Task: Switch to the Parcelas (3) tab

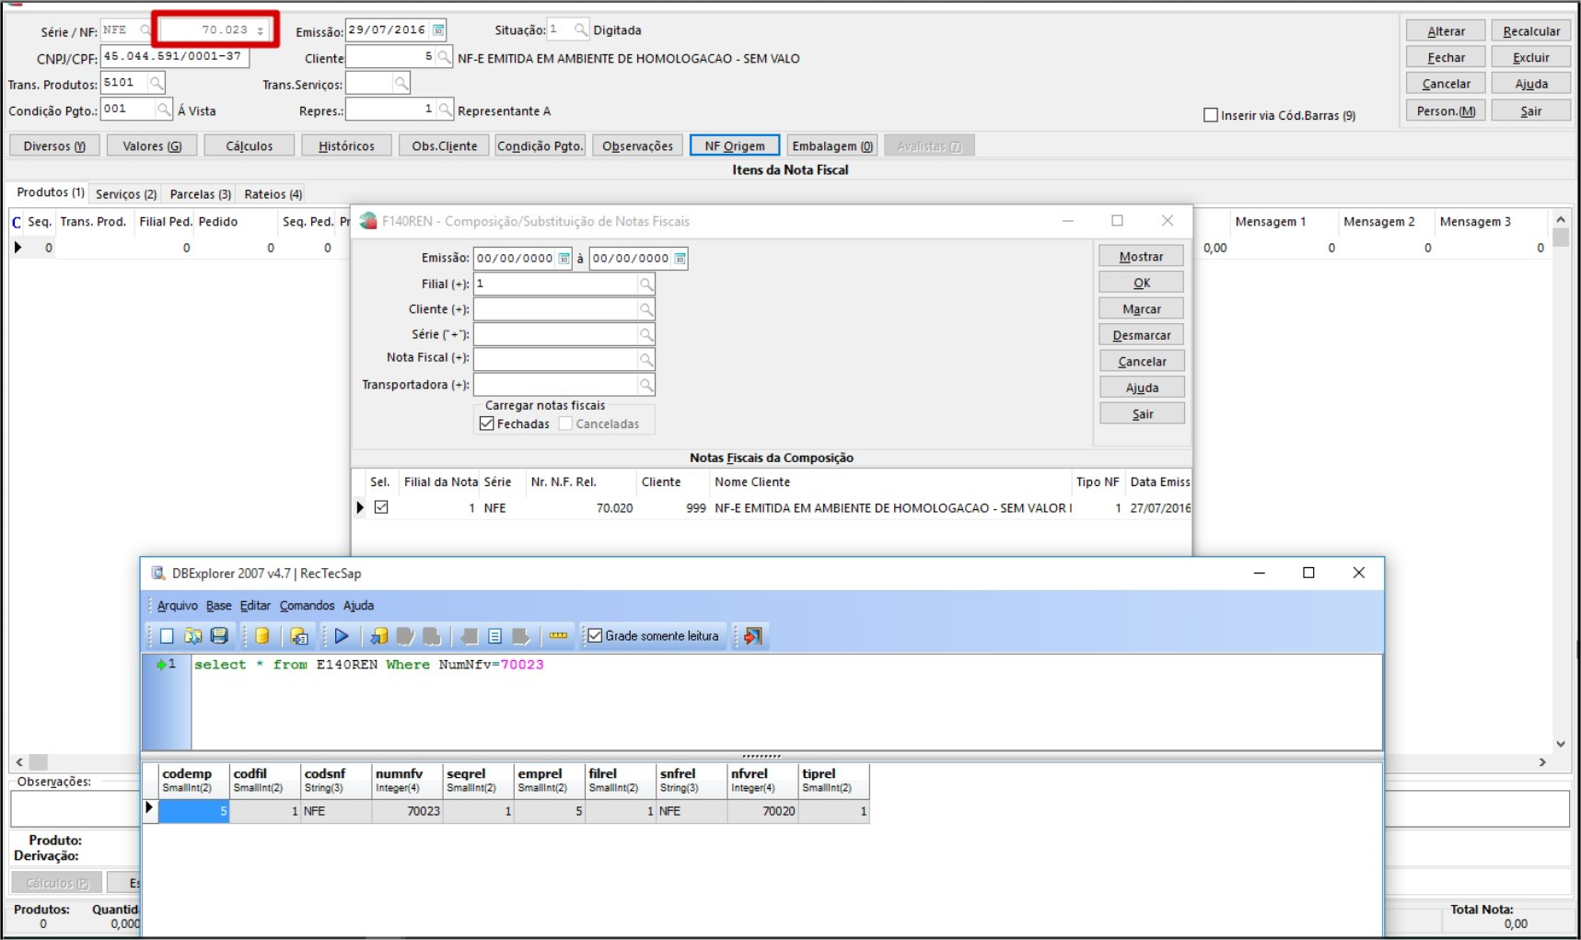Action: [200, 194]
